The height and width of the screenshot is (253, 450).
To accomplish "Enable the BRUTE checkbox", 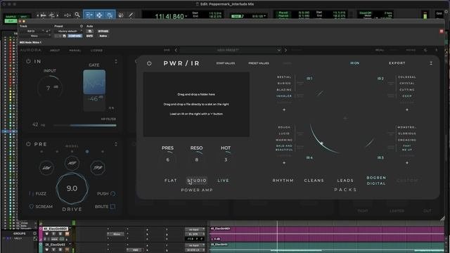I will tap(105, 206).
